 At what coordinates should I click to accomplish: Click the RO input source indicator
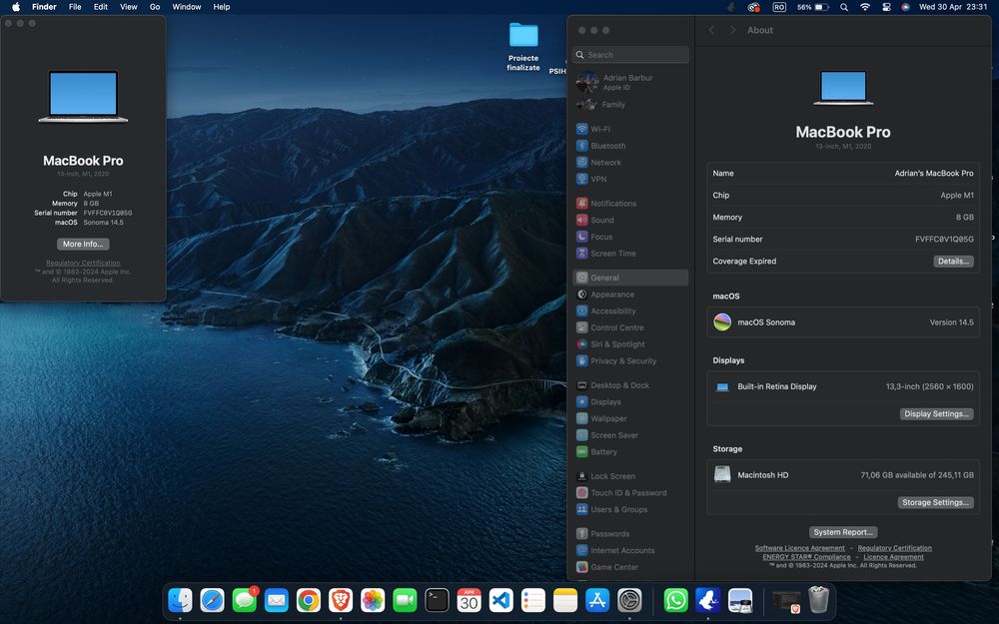(x=779, y=7)
